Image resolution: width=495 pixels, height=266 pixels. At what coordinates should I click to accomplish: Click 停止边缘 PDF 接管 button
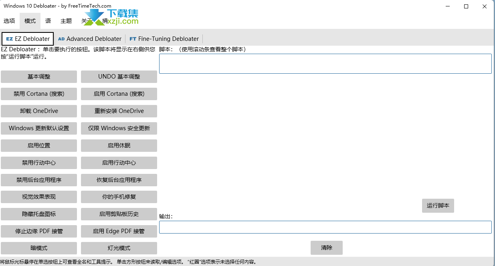click(39, 231)
